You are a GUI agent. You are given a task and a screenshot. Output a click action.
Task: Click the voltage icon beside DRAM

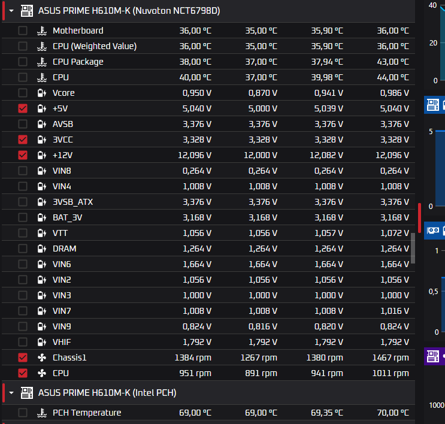pyautogui.click(x=42, y=249)
